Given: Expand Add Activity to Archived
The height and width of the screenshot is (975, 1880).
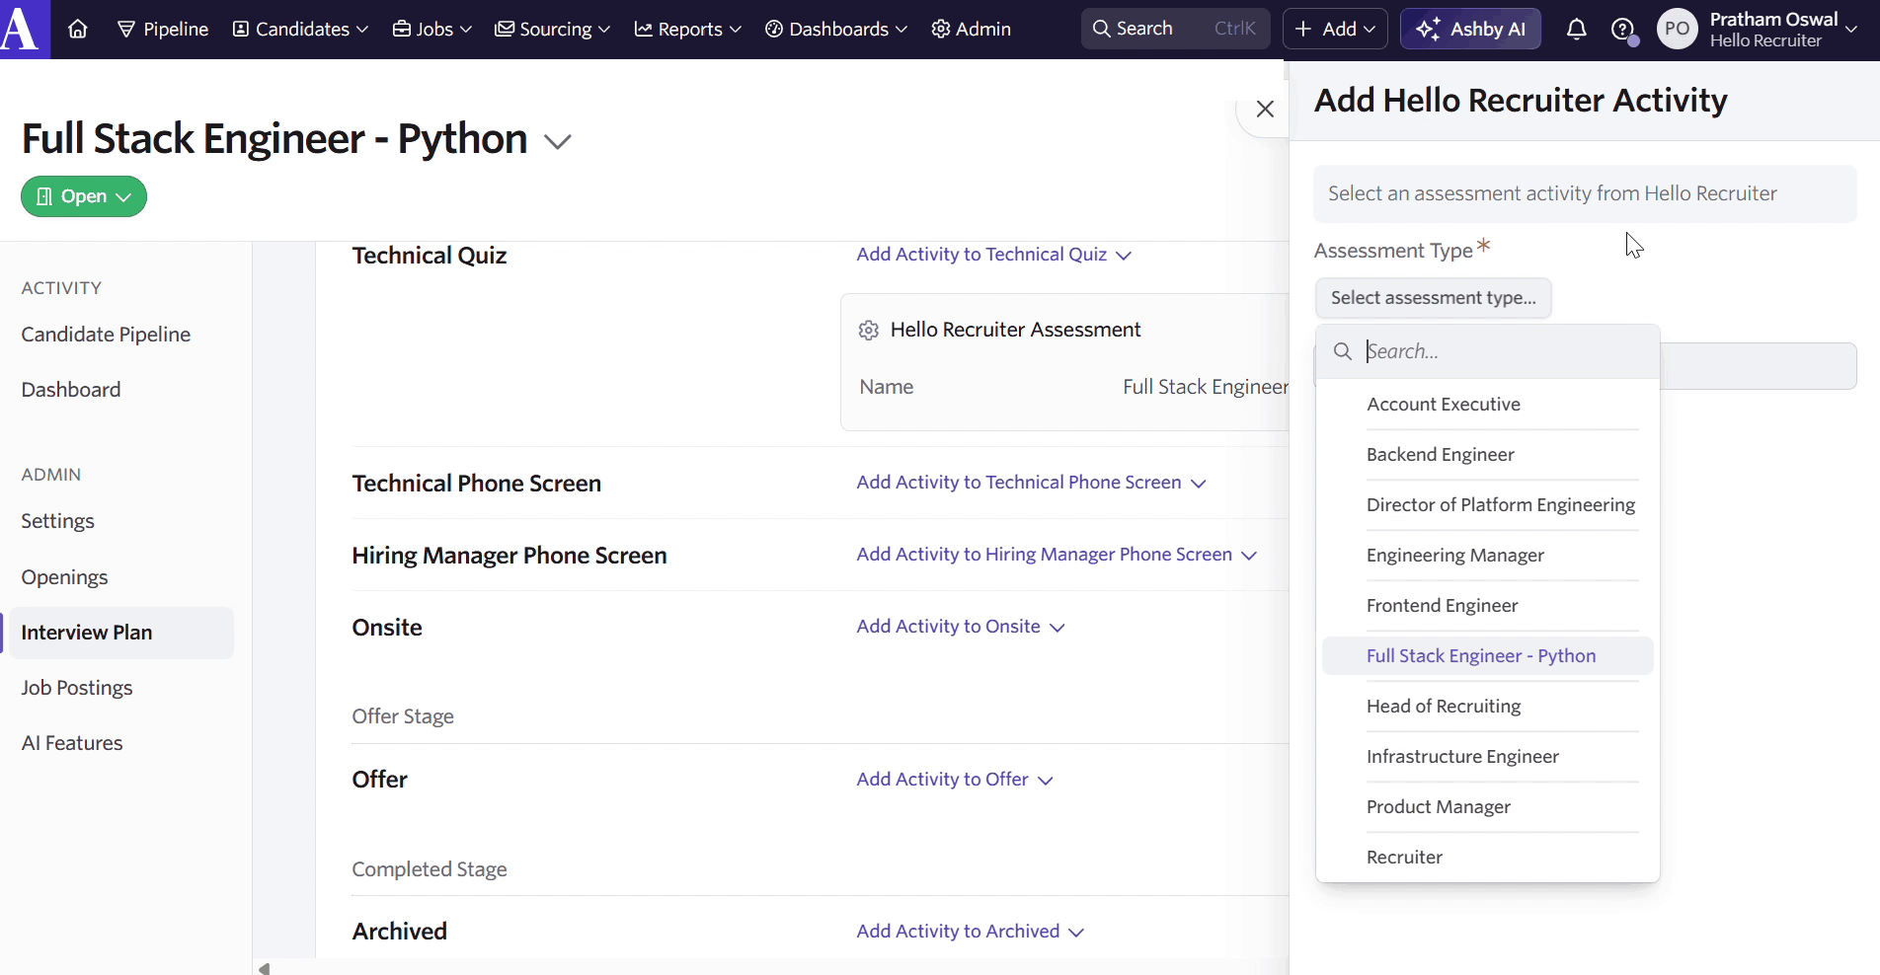Looking at the screenshot, I should pyautogui.click(x=970, y=932).
